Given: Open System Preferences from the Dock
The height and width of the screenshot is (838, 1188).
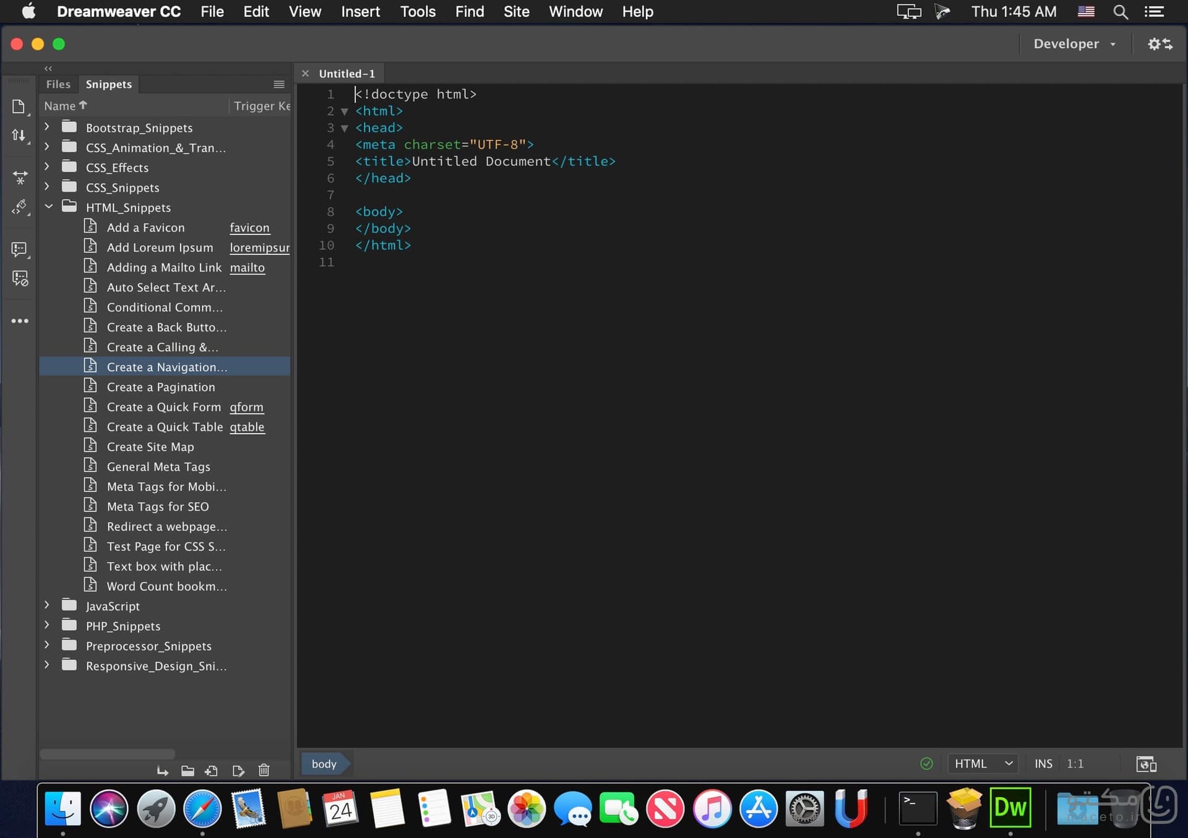Looking at the screenshot, I should click(804, 808).
